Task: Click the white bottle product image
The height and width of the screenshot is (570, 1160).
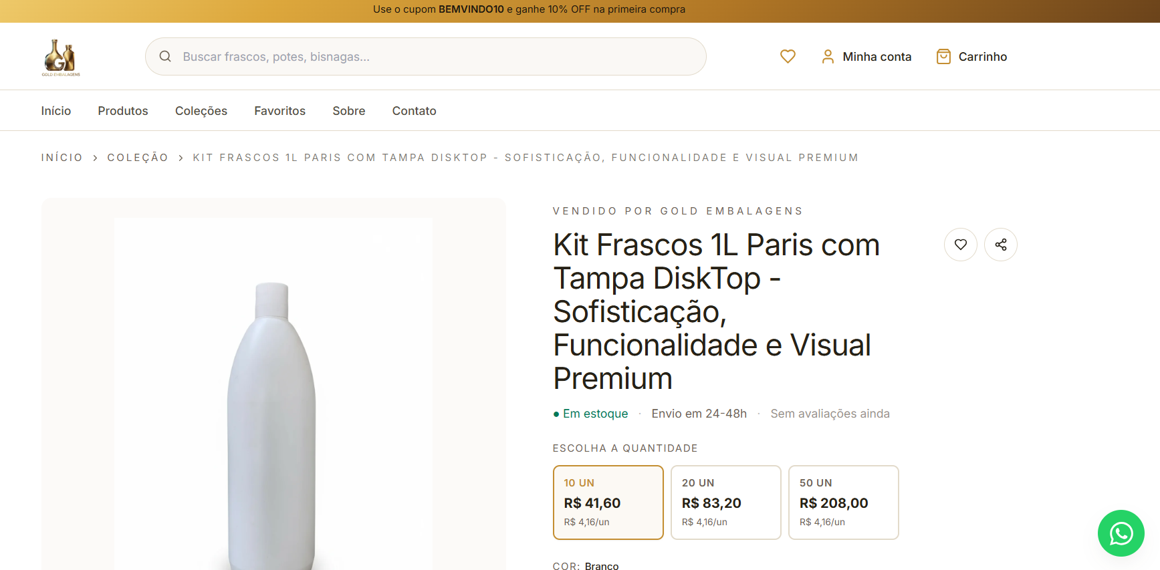Action: tap(273, 394)
